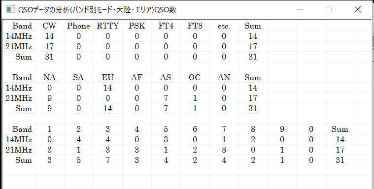Select the OC continent header cell

coord(195,77)
